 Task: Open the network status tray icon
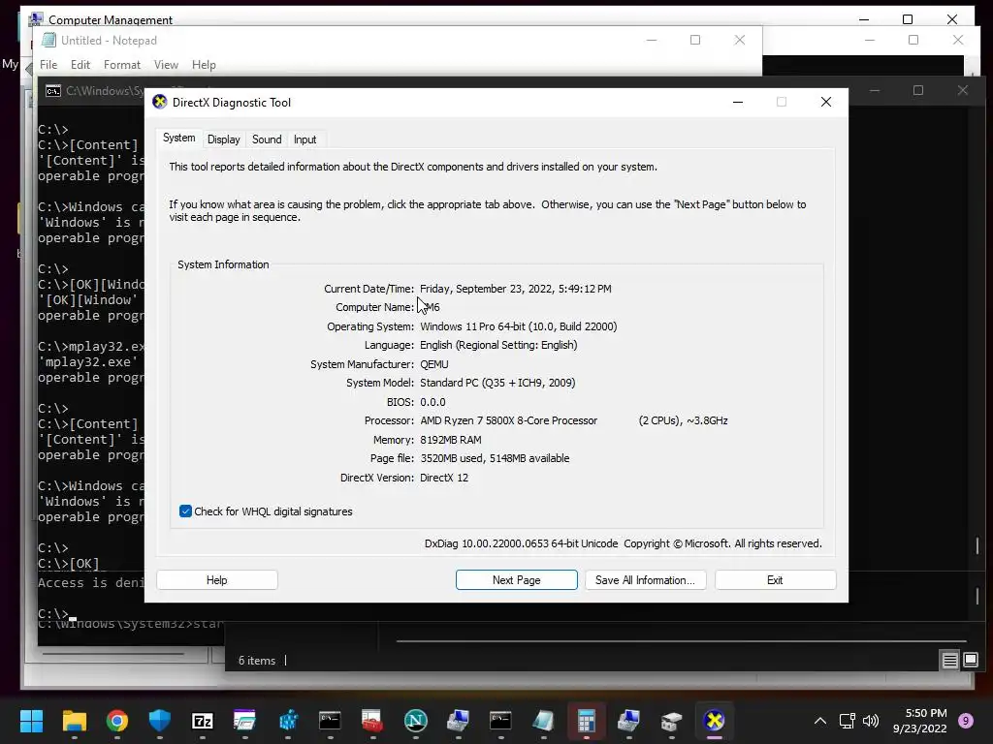847,720
